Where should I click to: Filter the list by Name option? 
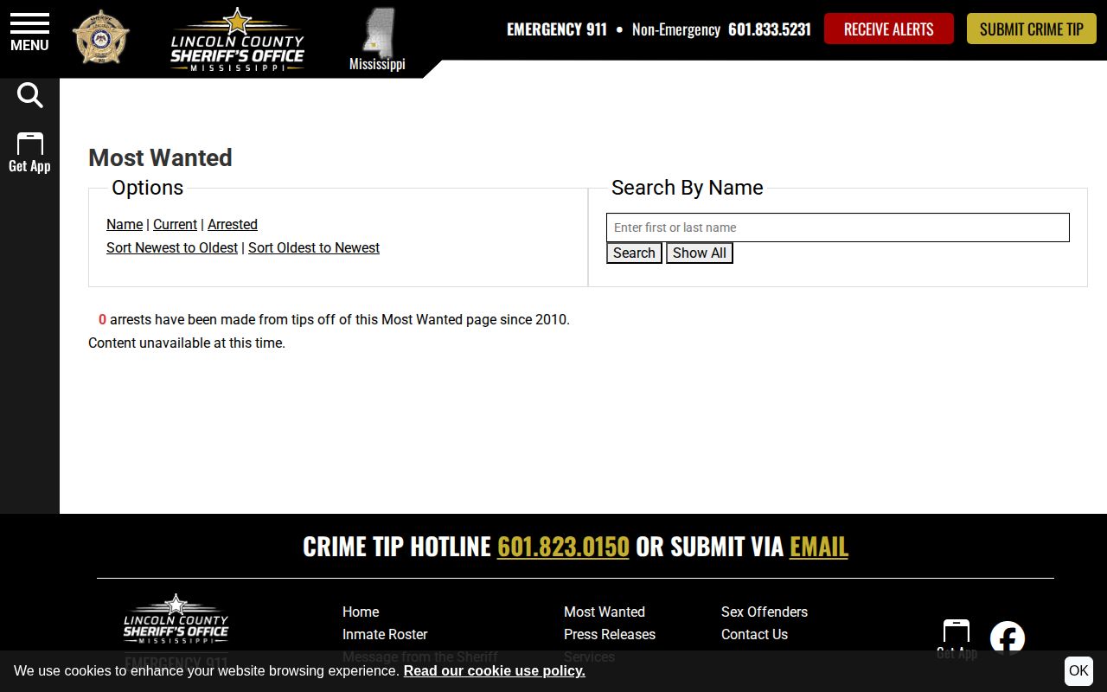pyautogui.click(x=125, y=224)
